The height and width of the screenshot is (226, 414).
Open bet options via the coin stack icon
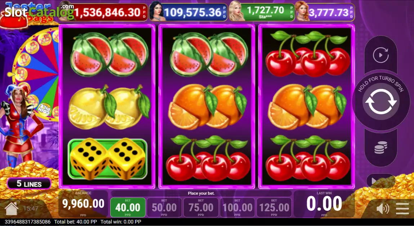(x=381, y=147)
